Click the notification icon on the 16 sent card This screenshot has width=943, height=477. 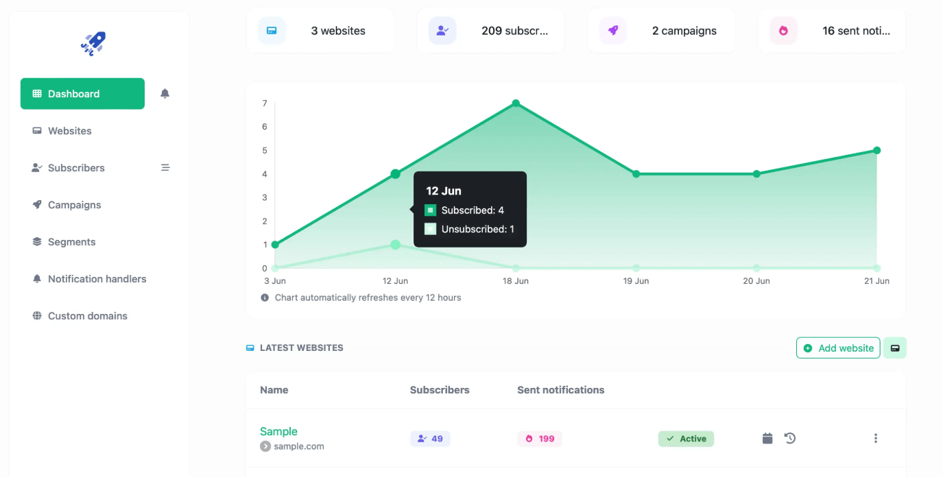(783, 30)
